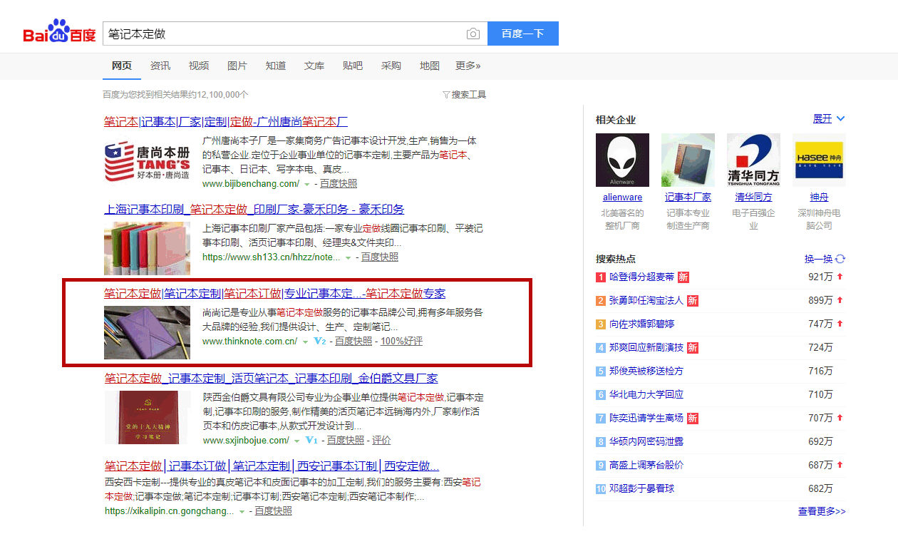Screen dimensions: 898x554
Task: Click www.thinknote.com.cn URL text
Action: coord(249,342)
